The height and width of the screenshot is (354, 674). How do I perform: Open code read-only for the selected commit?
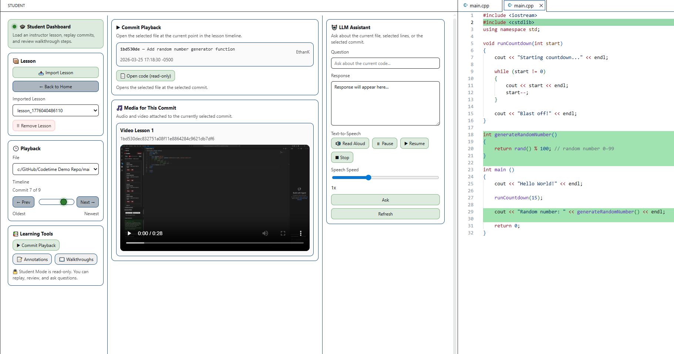point(145,76)
